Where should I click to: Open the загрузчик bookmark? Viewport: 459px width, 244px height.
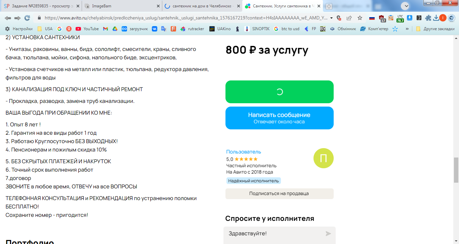(135, 29)
